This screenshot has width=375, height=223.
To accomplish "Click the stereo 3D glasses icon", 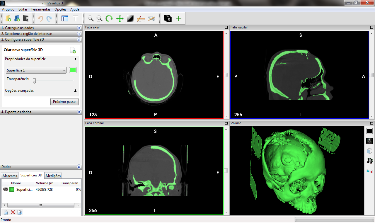I will click(369, 171).
